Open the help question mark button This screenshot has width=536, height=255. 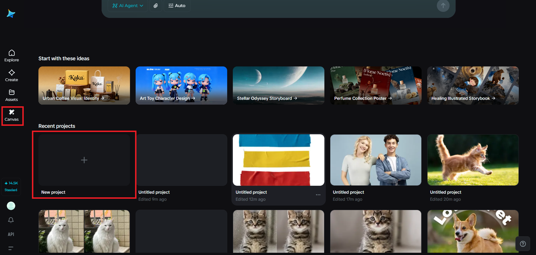[x=523, y=244]
